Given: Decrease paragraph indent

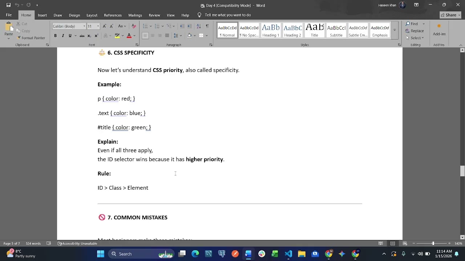Looking at the screenshot, I should [182, 26].
